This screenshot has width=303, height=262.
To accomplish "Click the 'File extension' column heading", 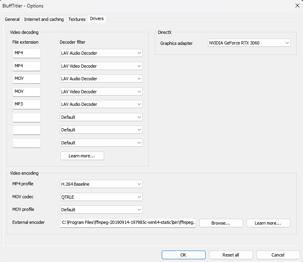I will 25,42.
